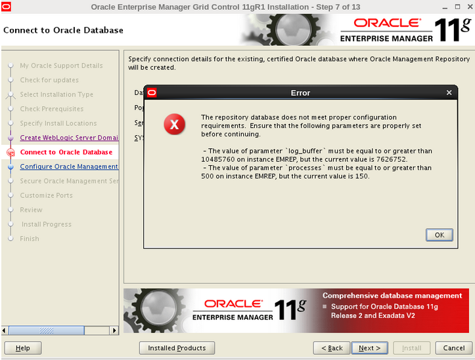
Task: Click the Install Progress step
Action: pyautogui.click(x=47, y=224)
